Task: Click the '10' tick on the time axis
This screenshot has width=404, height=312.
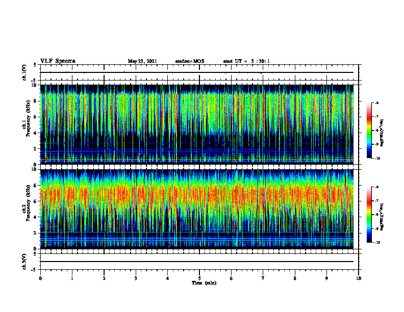Action: (359, 278)
